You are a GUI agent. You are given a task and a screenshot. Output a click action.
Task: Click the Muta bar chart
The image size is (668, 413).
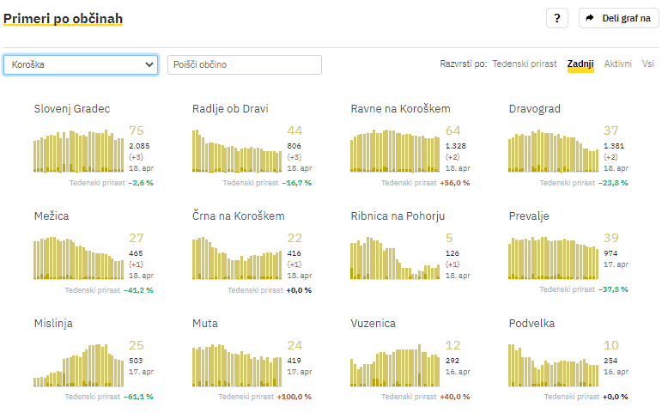[x=236, y=366]
